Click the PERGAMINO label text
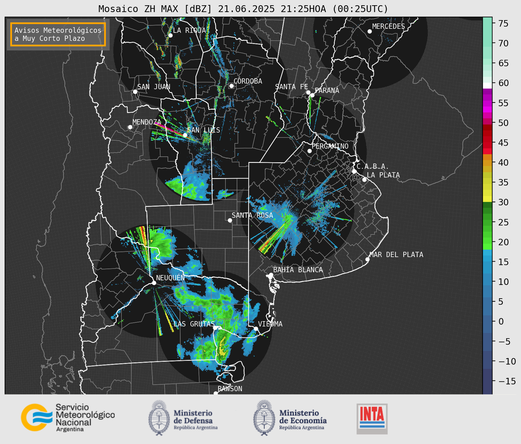The width and height of the screenshot is (521, 444). [x=330, y=146]
